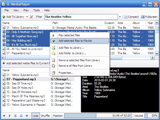160x120 pixels.
Task: Toggle the Loop playback option
Action: point(35,116)
